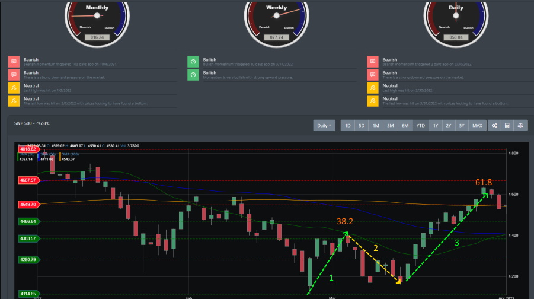Image resolution: width=534 pixels, height=299 pixels.
Task: Switch chart to 3M range
Action: click(391, 125)
